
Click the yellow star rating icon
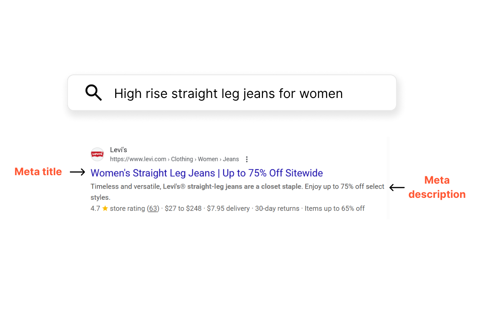click(x=105, y=209)
